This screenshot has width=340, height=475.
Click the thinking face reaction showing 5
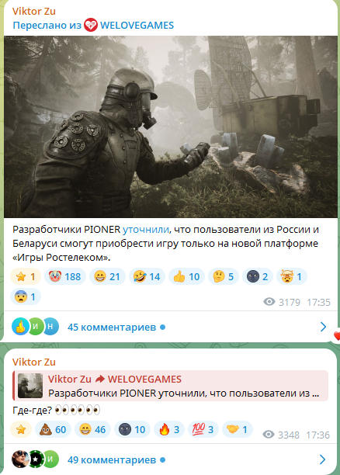(x=224, y=276)
